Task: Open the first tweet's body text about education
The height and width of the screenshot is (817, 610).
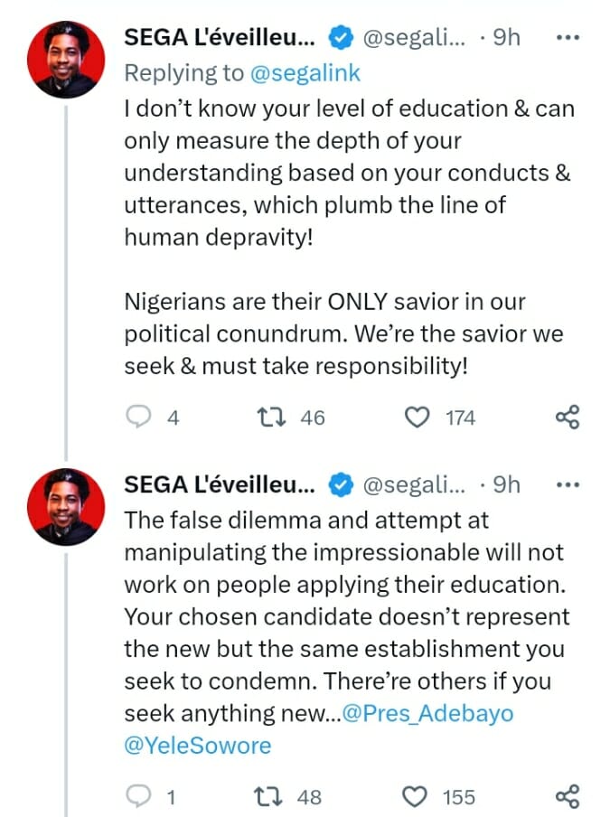Action: (348, 172)
